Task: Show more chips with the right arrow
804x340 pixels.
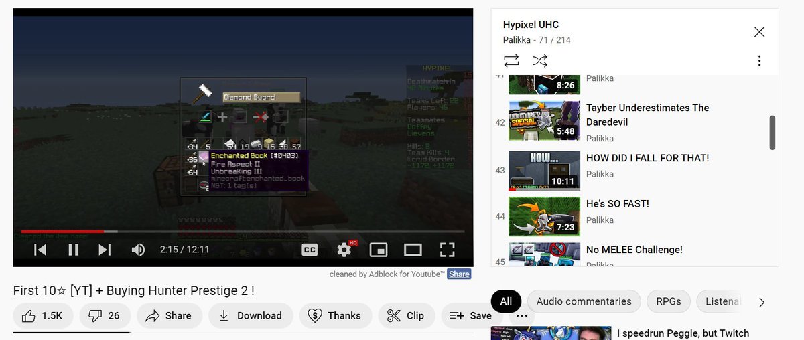Action: (x=761, y=302)
